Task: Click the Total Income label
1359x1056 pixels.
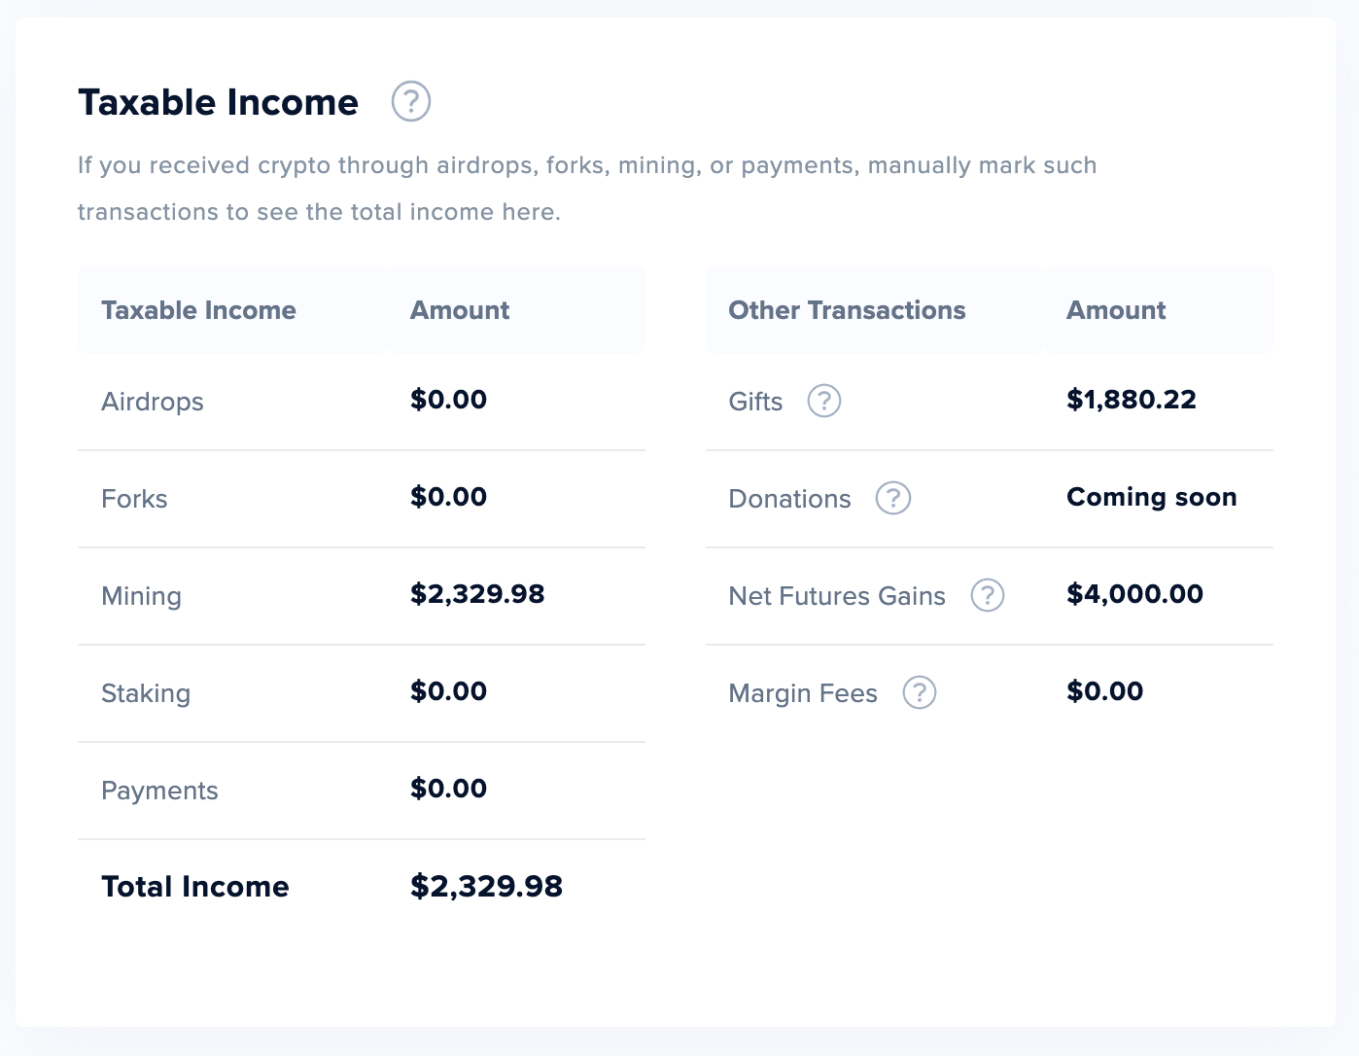Action: tap(195, 887)
